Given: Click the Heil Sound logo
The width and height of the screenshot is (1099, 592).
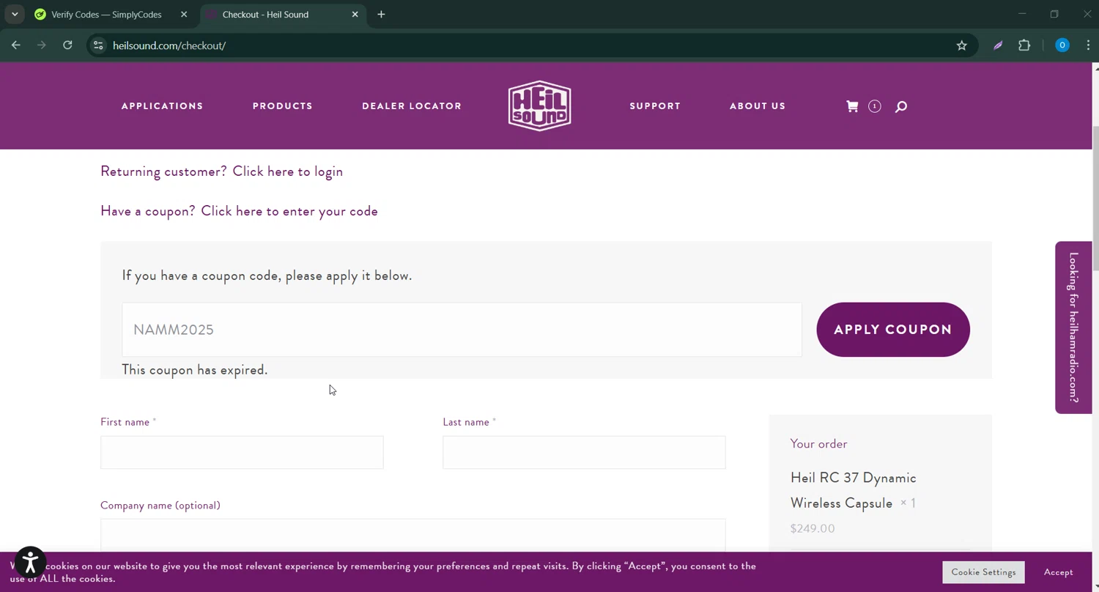Looking at the screenshot, I should pyautogui.click(x=540, y=106).
